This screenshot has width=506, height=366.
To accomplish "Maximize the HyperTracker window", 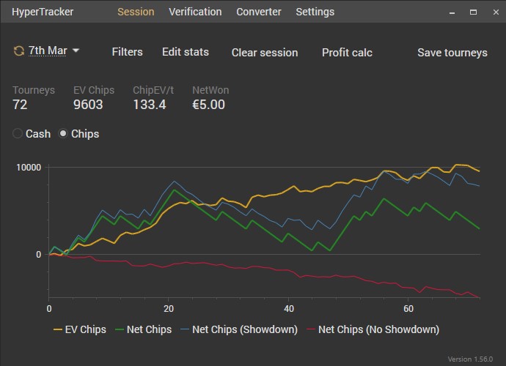I will click(x=472, y=12).
